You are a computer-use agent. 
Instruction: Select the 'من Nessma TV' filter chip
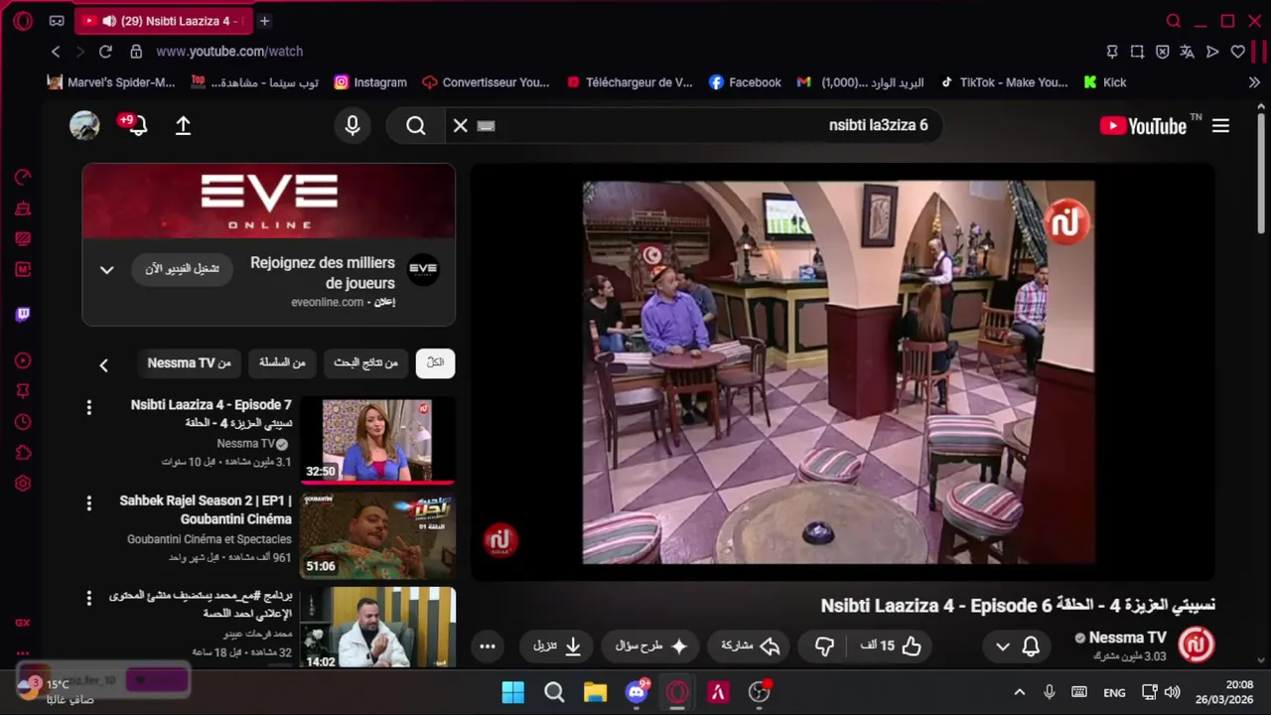(189, 363)
